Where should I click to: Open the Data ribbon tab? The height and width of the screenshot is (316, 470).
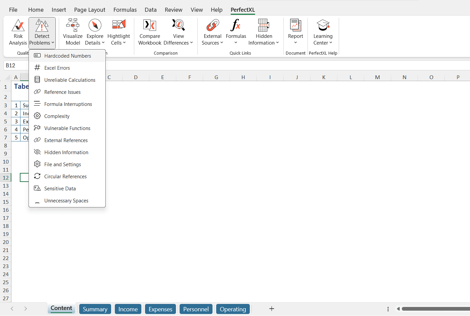150,10
